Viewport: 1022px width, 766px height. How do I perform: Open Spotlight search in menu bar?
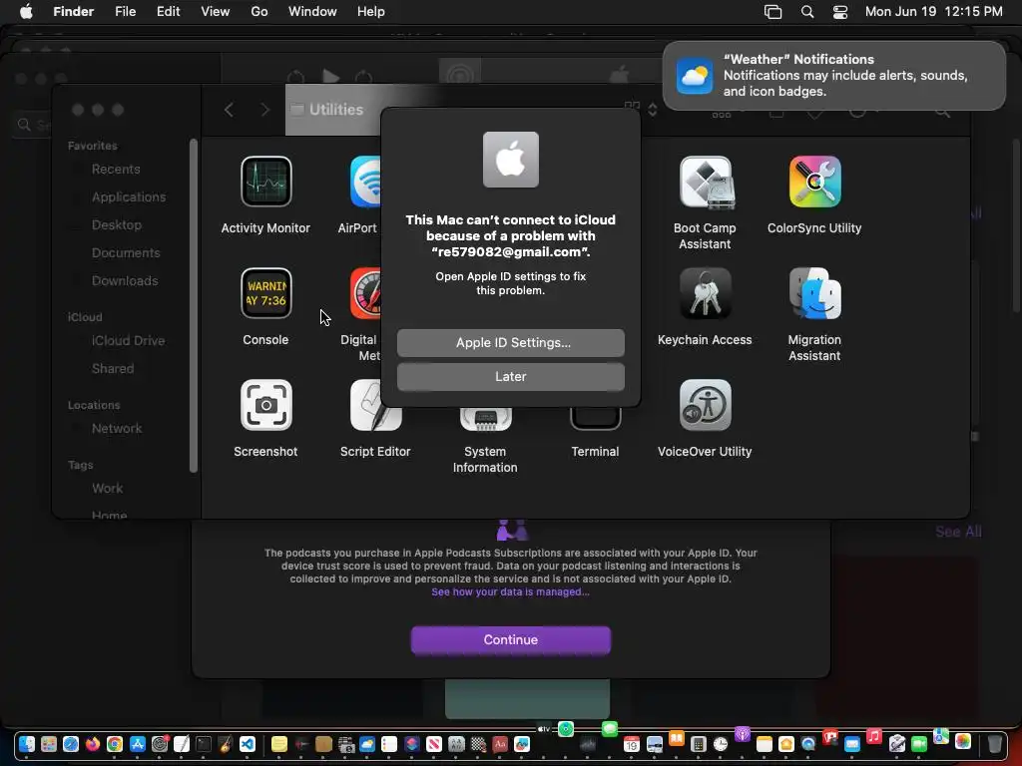coord(806,12)
